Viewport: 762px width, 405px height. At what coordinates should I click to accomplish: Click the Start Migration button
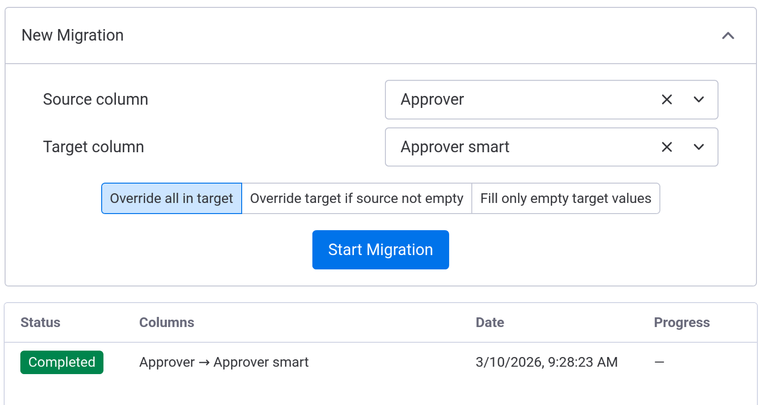coord(380,250)
